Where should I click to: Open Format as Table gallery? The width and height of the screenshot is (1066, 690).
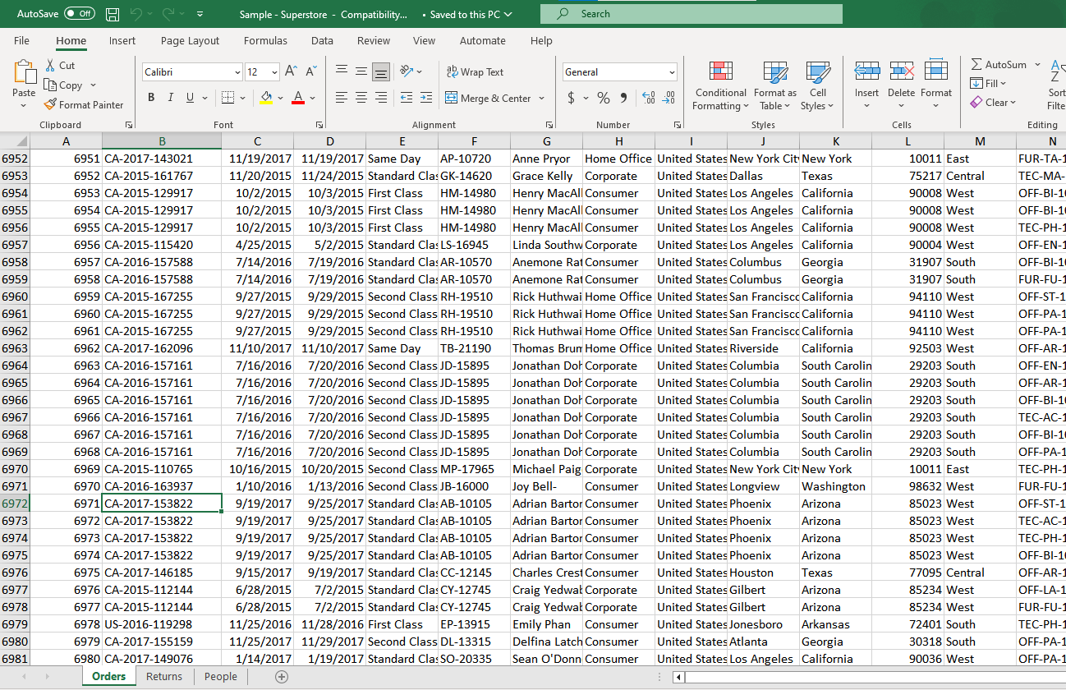tap(775, 85)
